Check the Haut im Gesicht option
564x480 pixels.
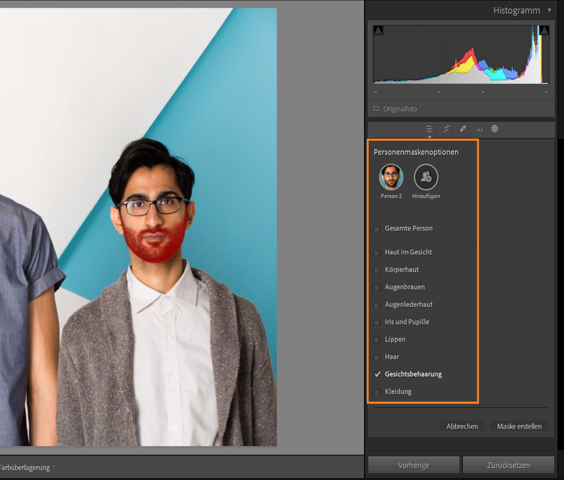377,253
